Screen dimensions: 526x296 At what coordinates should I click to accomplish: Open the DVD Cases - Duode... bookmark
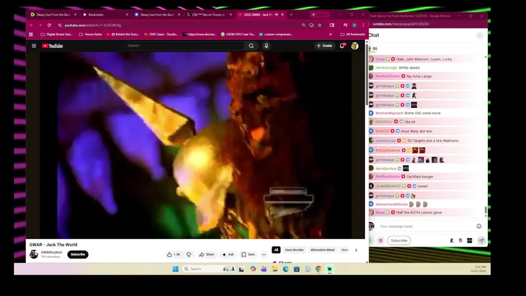[161, 34]
